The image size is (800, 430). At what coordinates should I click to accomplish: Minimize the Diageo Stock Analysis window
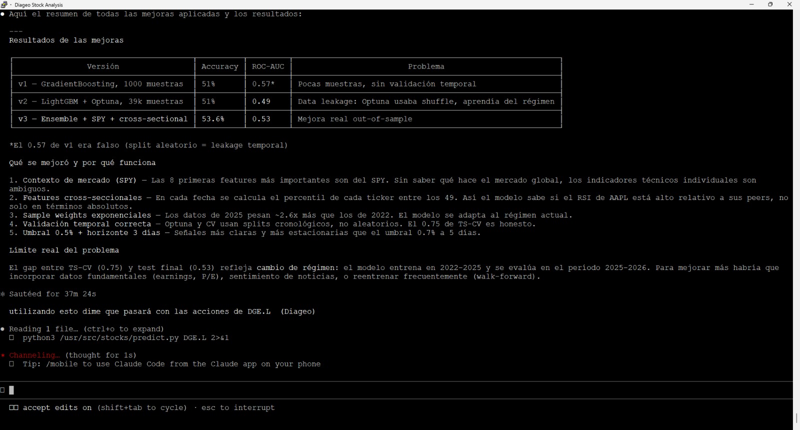click(751, 4)
